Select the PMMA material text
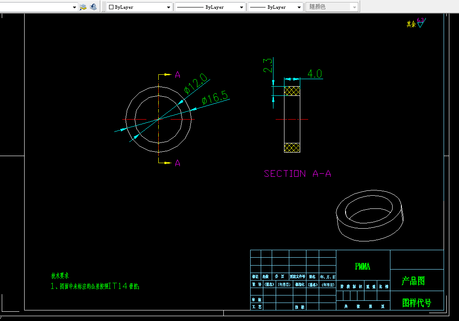The width and height of the screenshot is (459, 321). pyautogui.click(x=362, y=266)
